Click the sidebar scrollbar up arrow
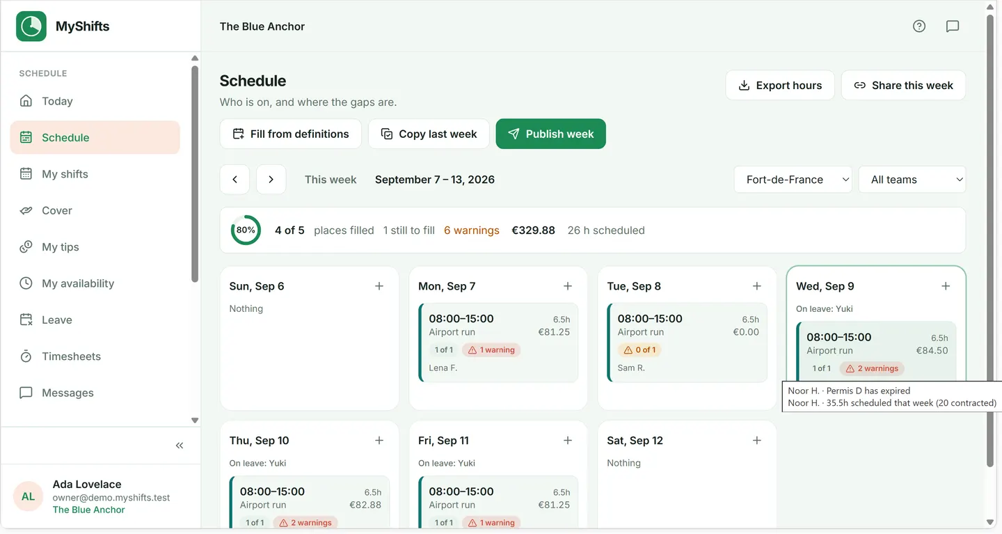Screen dimensions: 1002x534 click(x=195, y=58)
